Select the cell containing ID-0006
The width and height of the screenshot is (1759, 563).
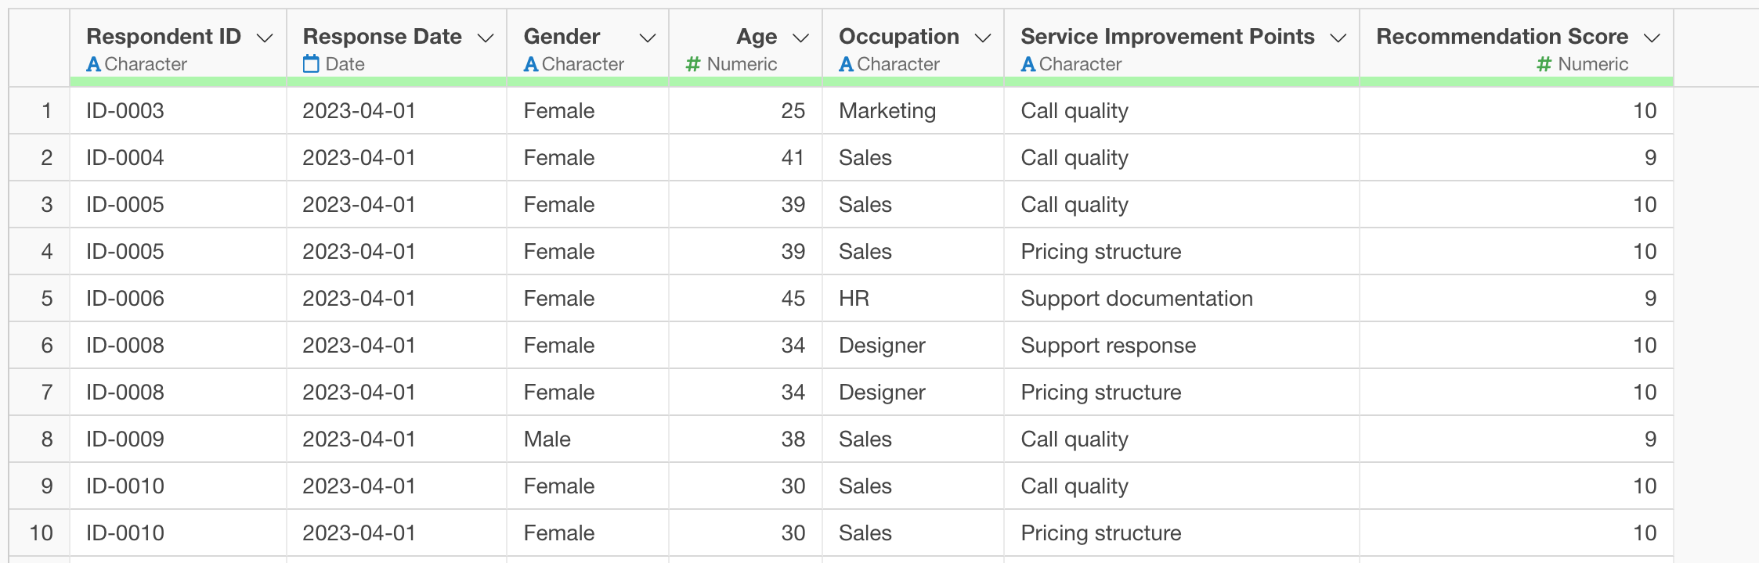[x=125, y=299]
